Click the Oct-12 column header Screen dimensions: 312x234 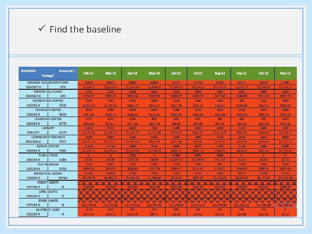click(263, 73)
